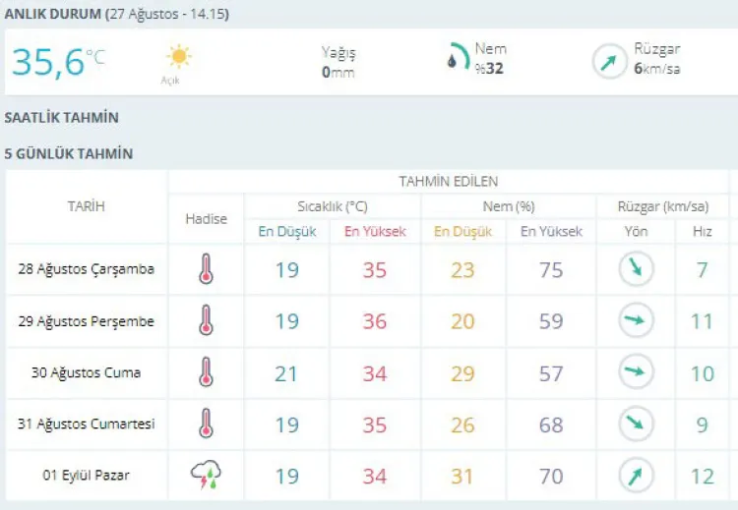Click the thermometer icon for 30 Ağustos

[206, 372]
